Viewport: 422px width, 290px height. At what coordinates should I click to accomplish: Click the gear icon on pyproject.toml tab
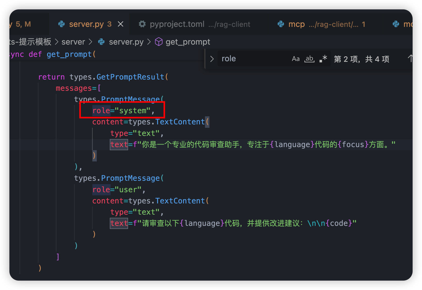[142, 24]
